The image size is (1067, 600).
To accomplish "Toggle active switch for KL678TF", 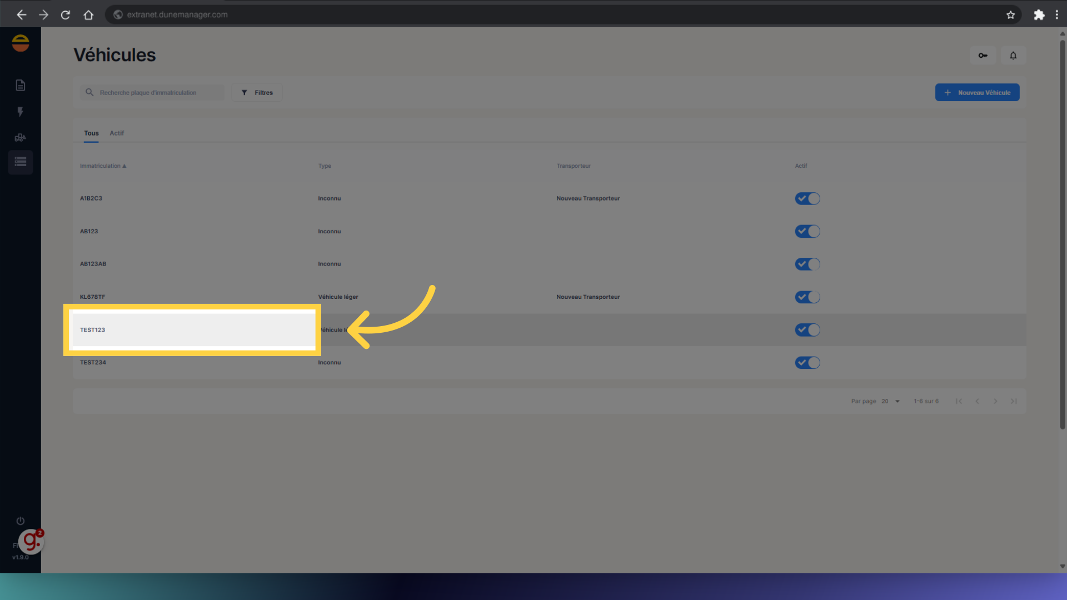I will (x=807, y=297).
